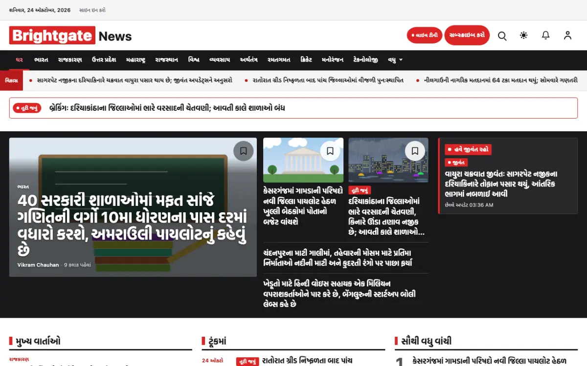Open the ચંદનપુરના માટી ગાલીમાં headline
This screenshot has width=587, height=366.
338,258
